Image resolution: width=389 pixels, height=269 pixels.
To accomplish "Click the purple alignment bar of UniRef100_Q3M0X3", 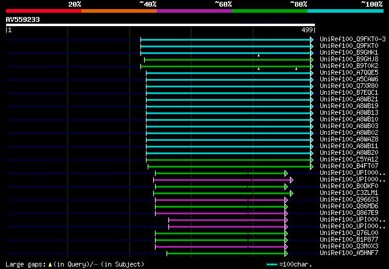I will (x=220, y=247).
